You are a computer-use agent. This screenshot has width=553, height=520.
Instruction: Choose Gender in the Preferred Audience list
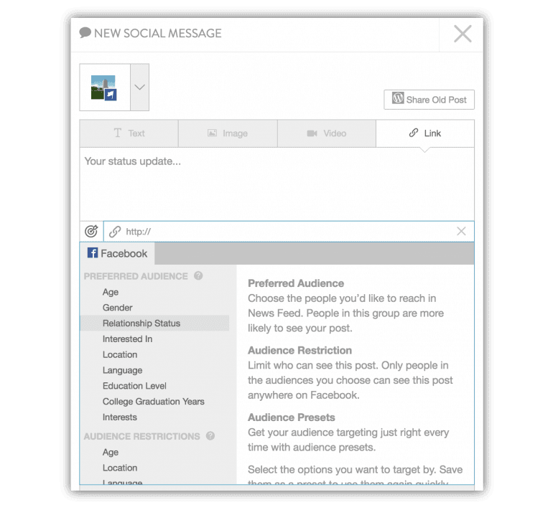[118, 308]
